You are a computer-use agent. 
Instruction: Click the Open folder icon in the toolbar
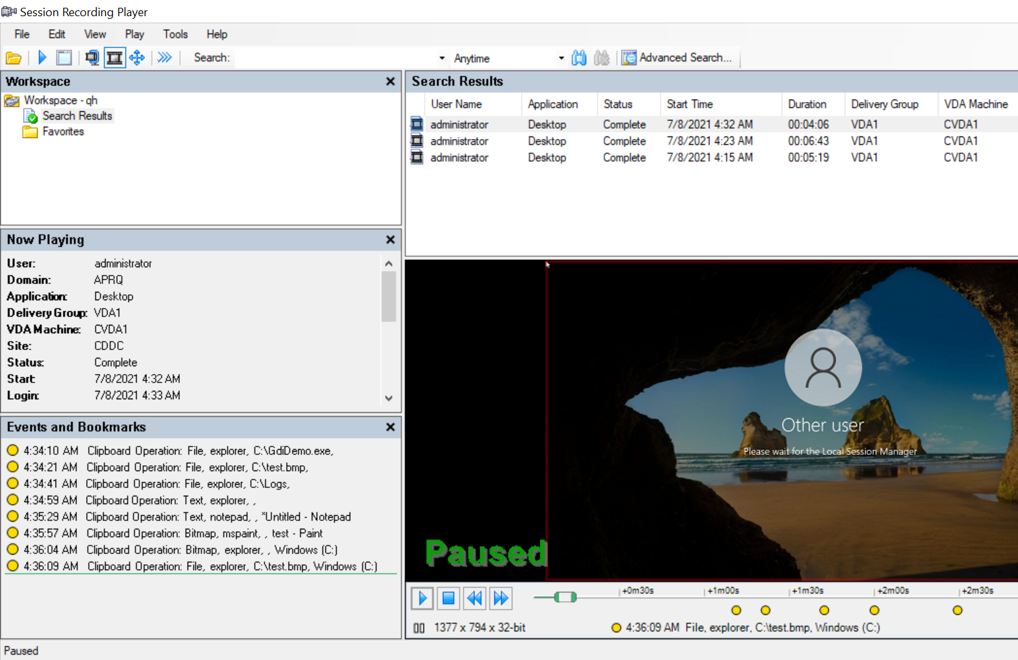coord(14,58)
